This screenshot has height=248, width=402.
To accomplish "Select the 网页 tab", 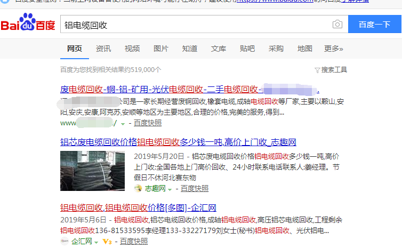I will 75,49.
